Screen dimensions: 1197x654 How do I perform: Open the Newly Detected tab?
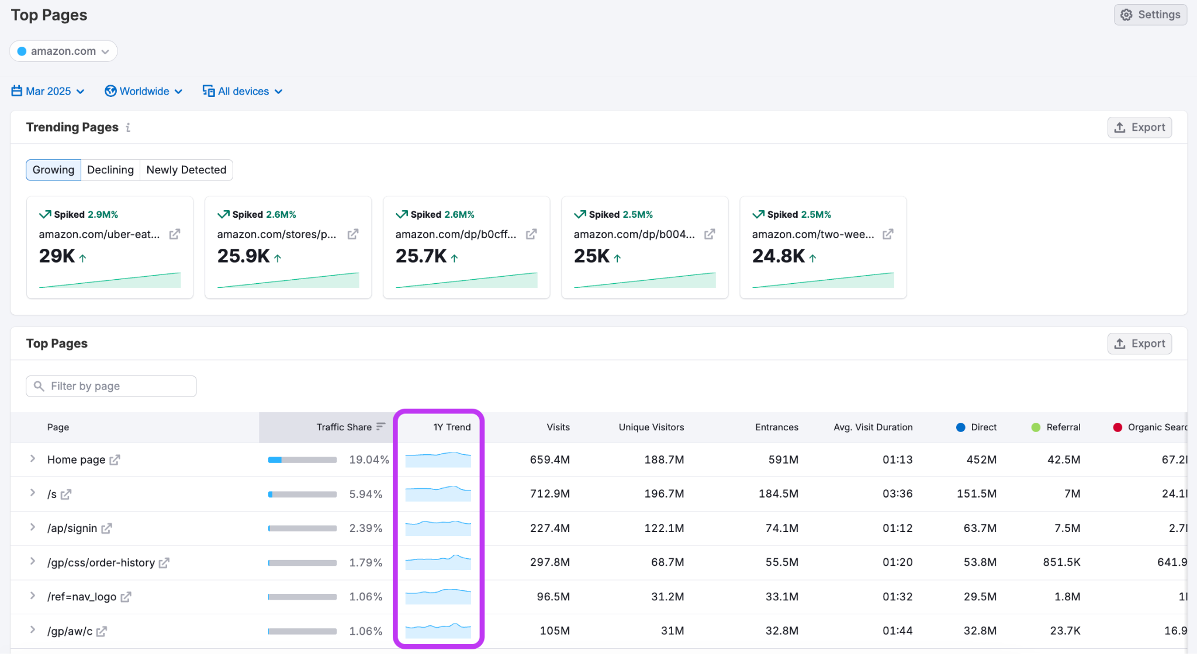tap(186, 170)
